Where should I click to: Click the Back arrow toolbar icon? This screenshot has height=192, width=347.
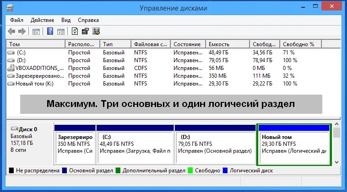click(11, 32)
